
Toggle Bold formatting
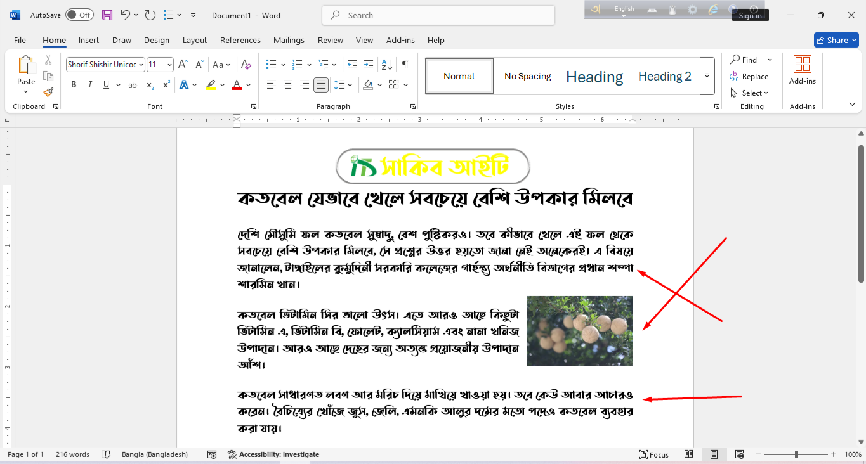tap(74, 85)
